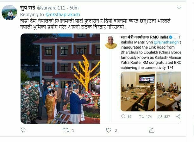
Task: Click the सुर्य राई display name
Action: point(28,8)
